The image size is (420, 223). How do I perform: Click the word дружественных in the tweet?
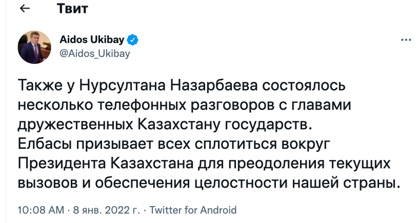coord(75,123)
